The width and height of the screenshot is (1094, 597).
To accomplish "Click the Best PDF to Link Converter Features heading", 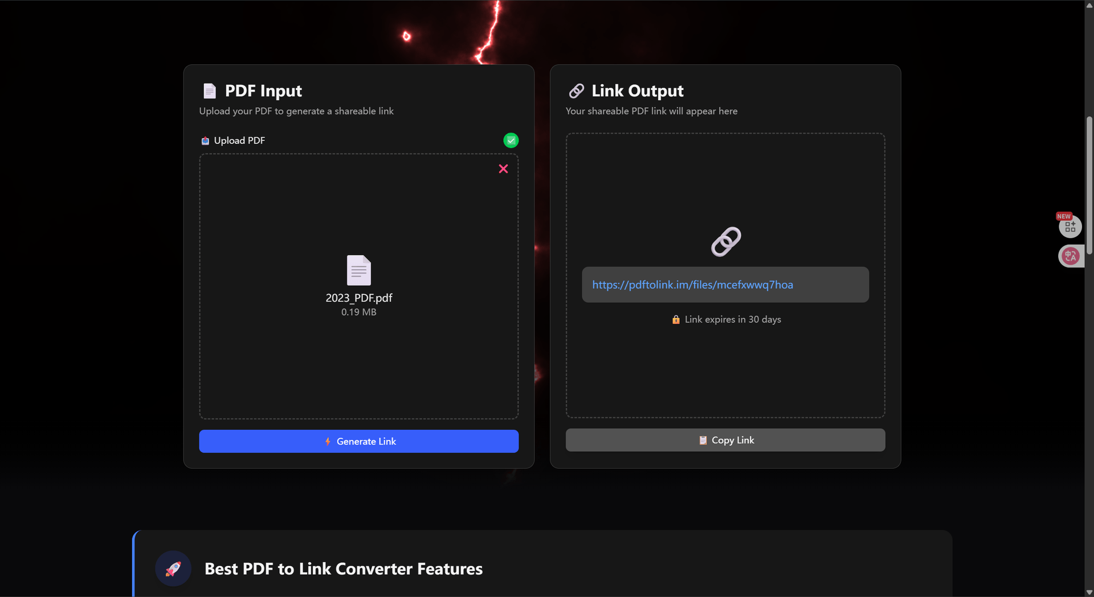I will (343, 569).
